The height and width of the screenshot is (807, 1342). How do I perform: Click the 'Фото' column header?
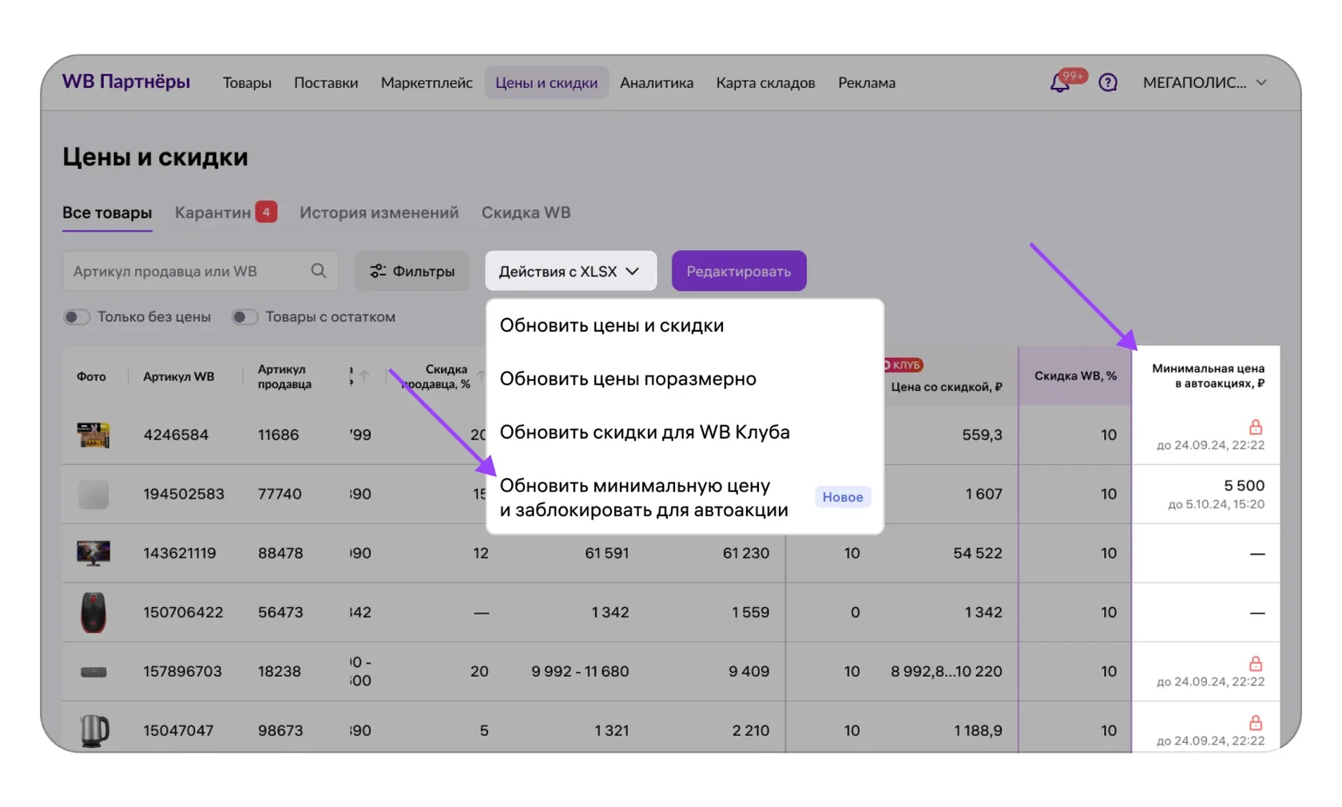(91, 376)
